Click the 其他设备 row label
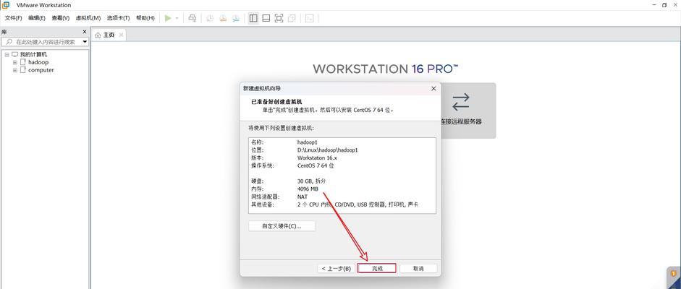This screenshot has height=289, width=681. click(x=263, y=204)
